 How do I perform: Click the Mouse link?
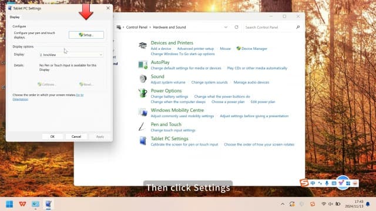point(225,49)
